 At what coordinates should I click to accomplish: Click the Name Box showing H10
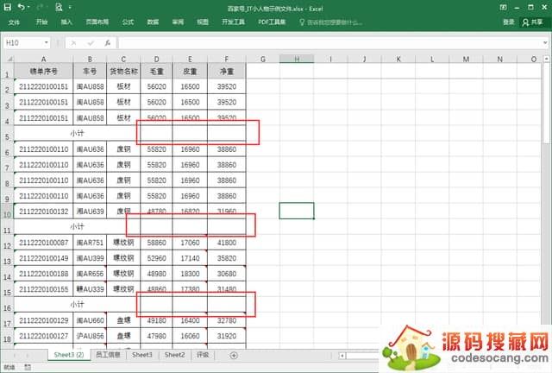[23, 43]
